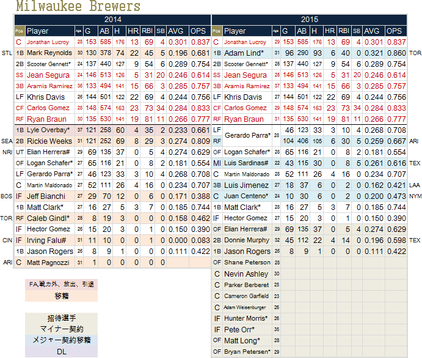Select LAA team label beside Luis Jimenez
The width and height of the screenshot is (422, 358).
(415, 185)
